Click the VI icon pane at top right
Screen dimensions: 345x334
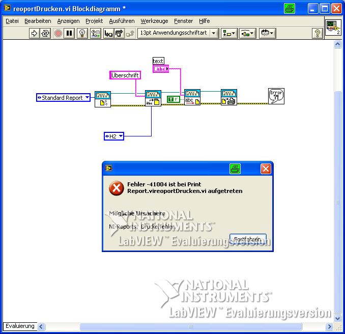pos(333,27)
